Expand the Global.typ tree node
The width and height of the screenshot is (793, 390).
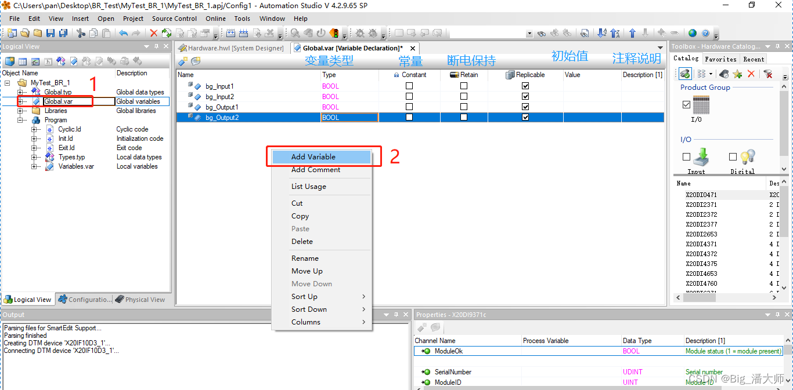[x=20, y=92]
